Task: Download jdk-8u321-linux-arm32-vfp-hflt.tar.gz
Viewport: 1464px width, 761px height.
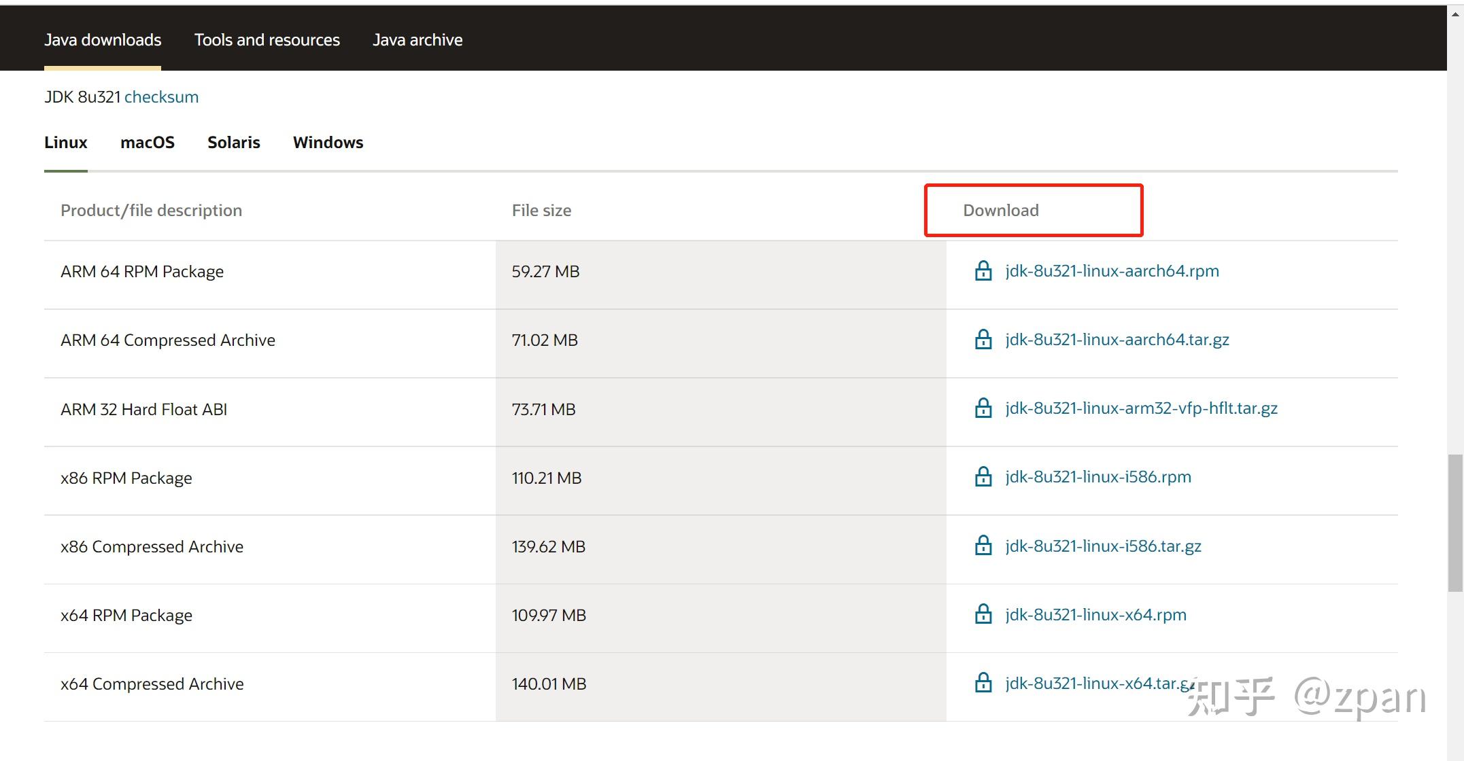Action: (x=1141, y=408)
